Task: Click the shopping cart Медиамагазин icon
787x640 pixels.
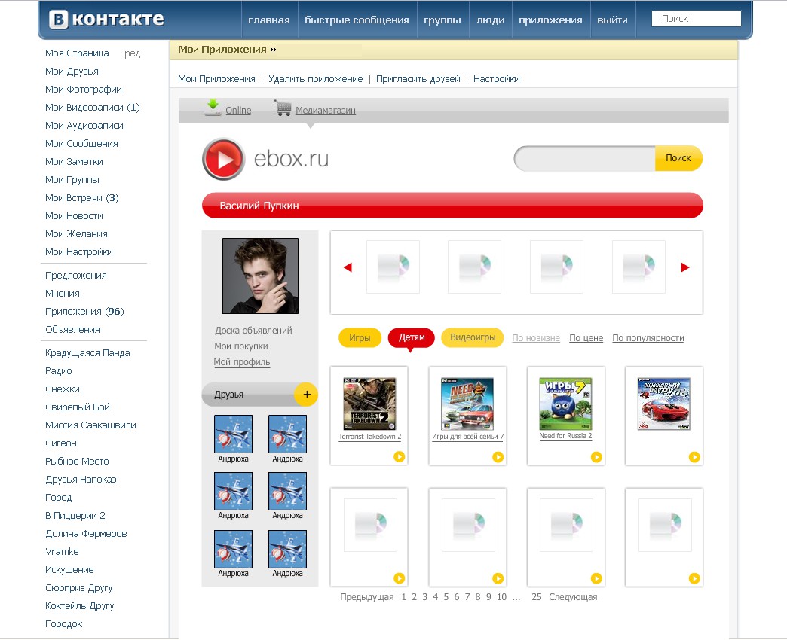Action: pyautogui.click(x=283, y=108)
